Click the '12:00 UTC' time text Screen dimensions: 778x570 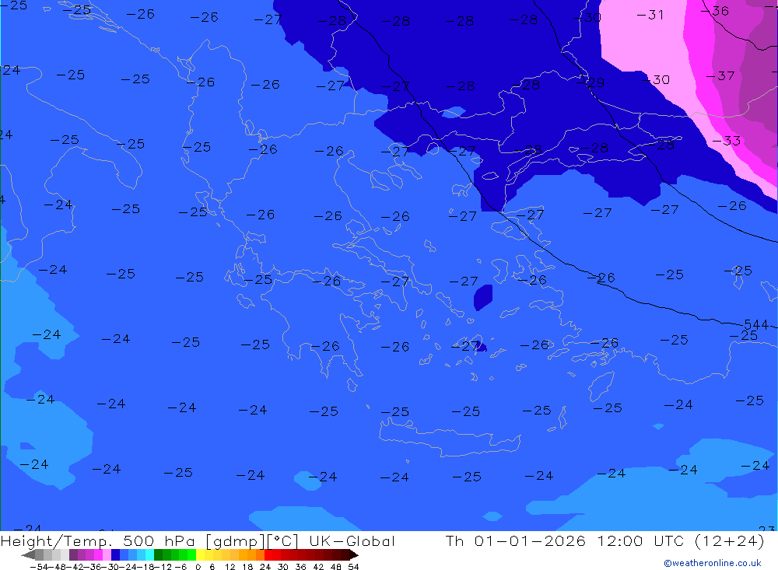[x=640, y=540]
